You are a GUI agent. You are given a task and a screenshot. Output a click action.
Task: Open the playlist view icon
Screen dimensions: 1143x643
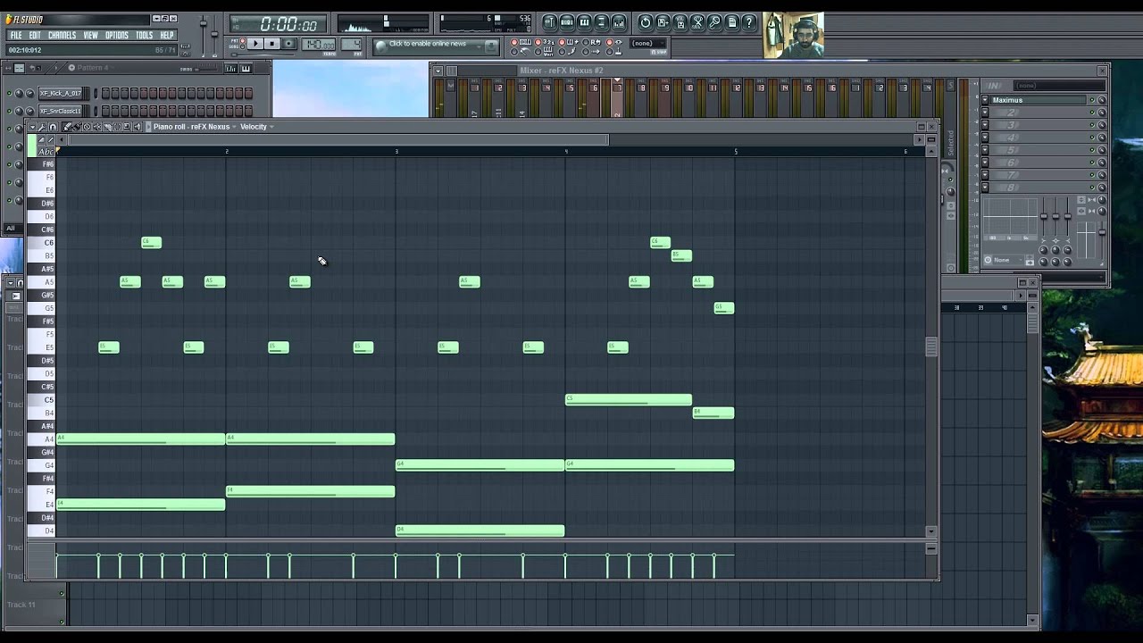[x=550, y=22]
